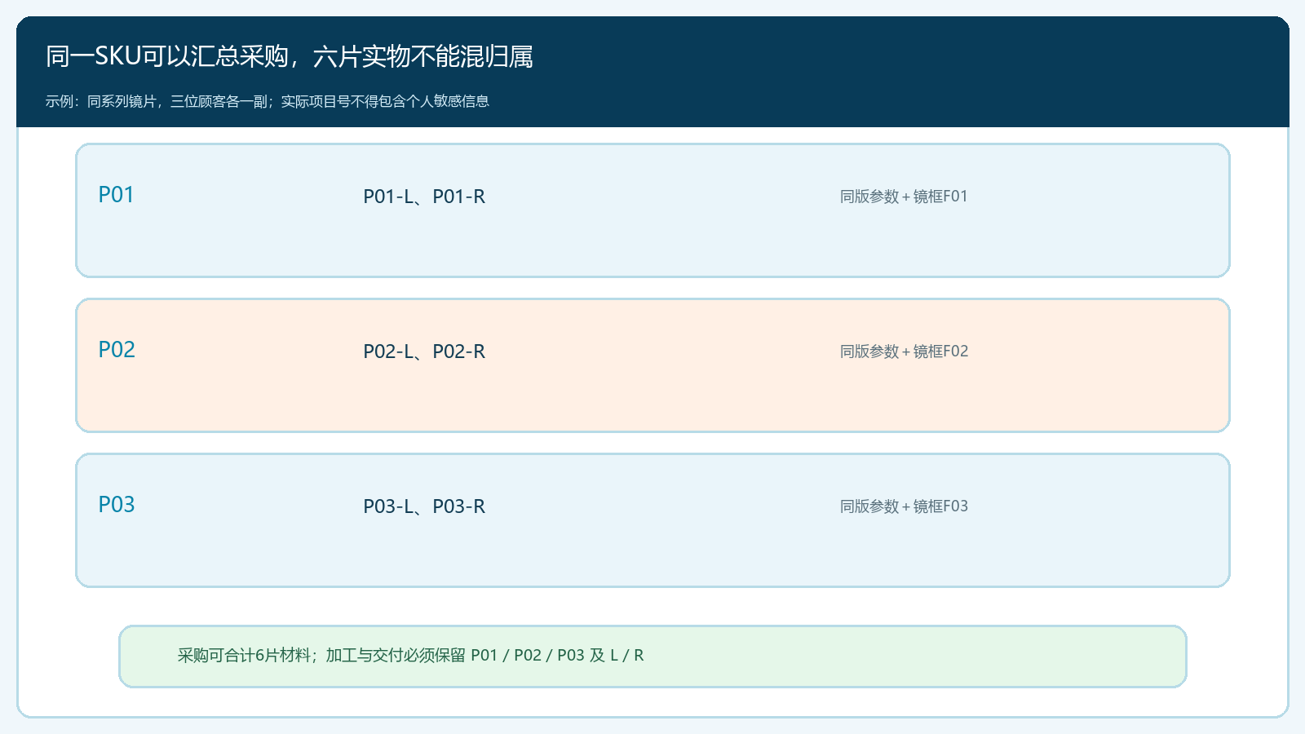Viewport: 1305px width, 734px height.
Task: Select the text P03-L、P03-R
Action: (424, 506)
